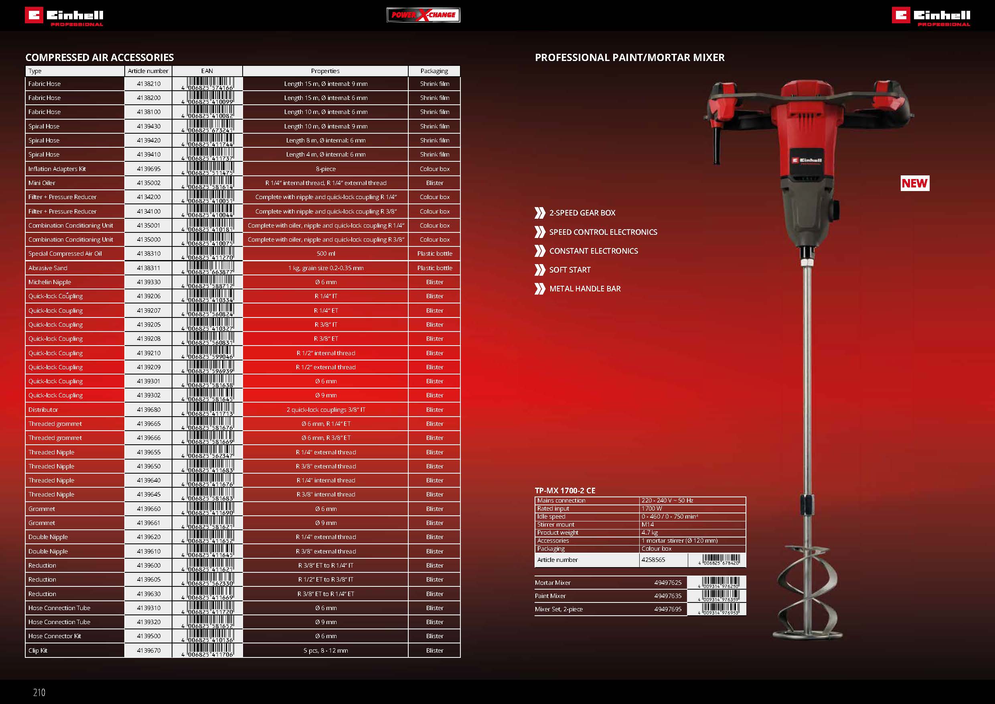Click the chevron icon next to SPEED CONTROL ELECTRONICS
Screen dimensions: 995x704
(540, 232)
